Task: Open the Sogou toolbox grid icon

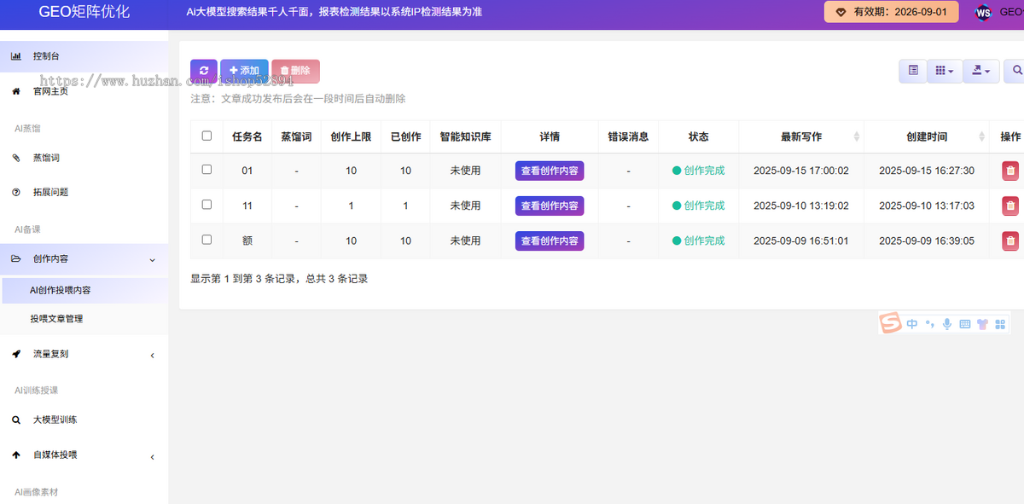Action: pyautogui.click(x=1000, y=324)
